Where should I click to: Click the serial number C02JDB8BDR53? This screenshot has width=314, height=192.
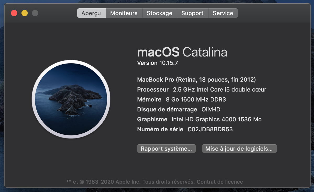click(210, 129)
